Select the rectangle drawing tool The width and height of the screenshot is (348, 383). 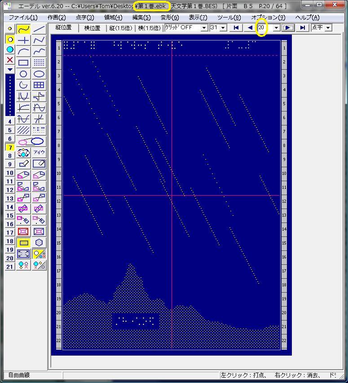pos(23,62)
